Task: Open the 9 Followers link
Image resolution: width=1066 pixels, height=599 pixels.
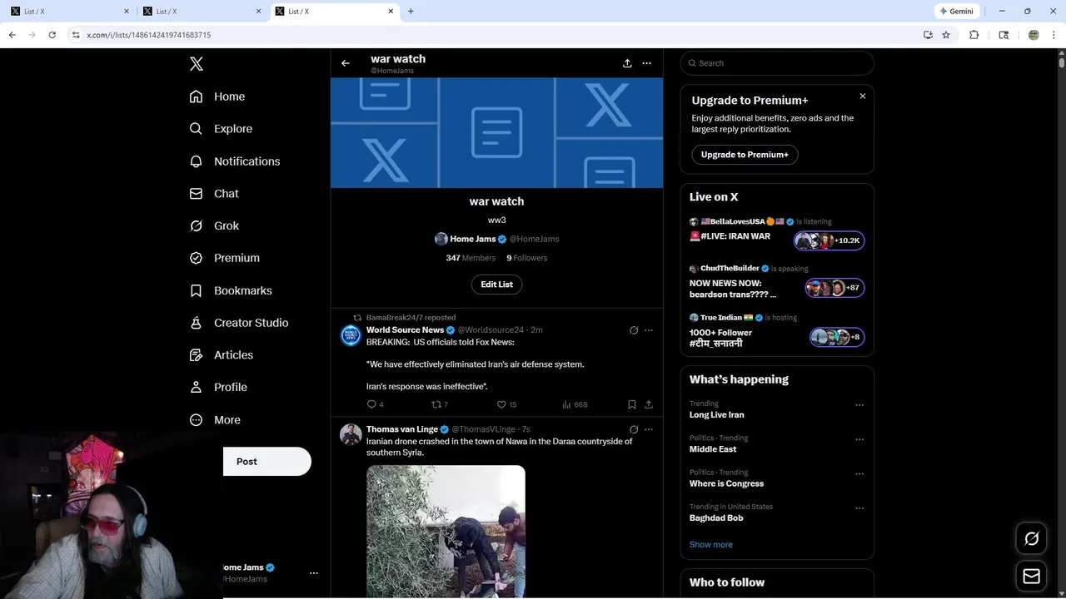Action: pyautogui.click(x=527, y=258)
